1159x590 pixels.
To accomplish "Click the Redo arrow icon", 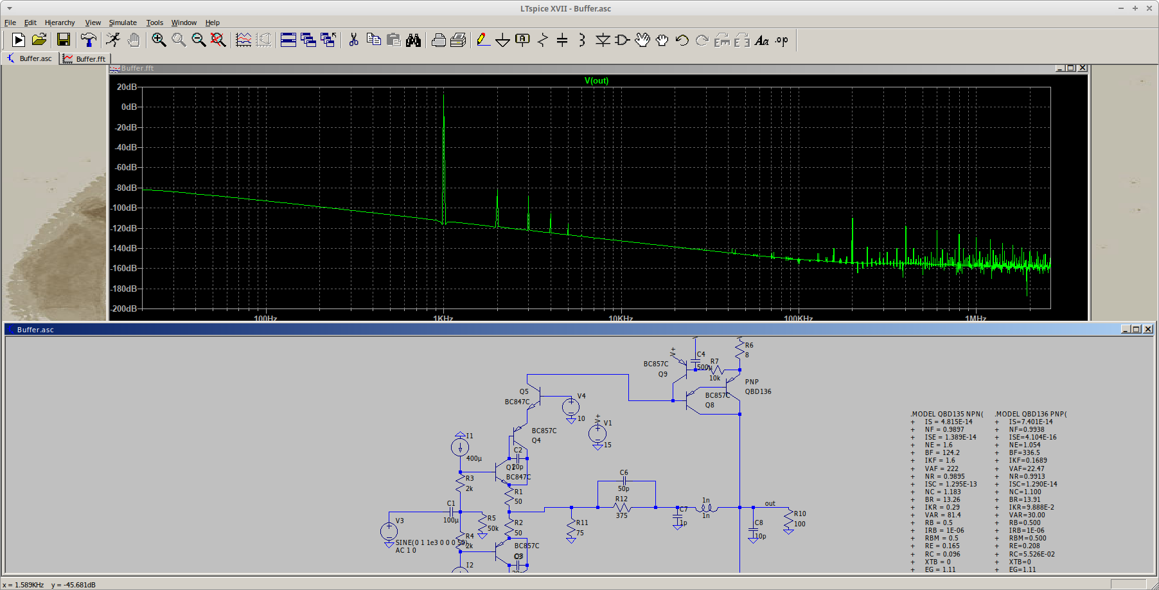I will click(x=702, y=40).
